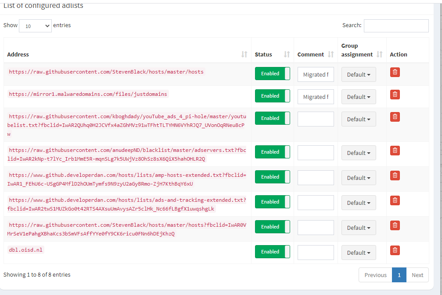Select the amp-hosts-extended.txt address text
This screenshot has width=442, height=295.
[x=127, y=179]
